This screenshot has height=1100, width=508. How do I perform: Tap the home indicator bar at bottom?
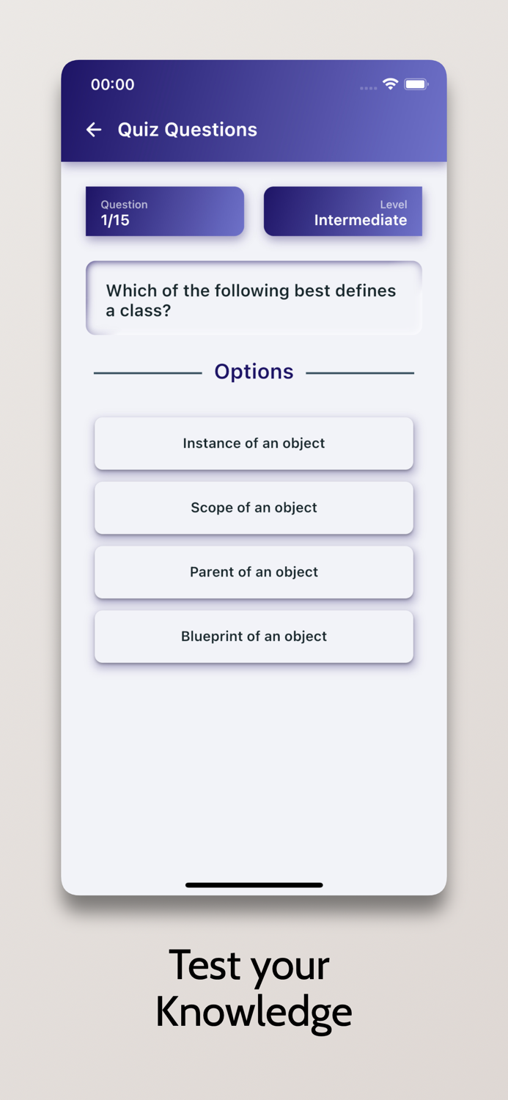pos(254,885)
